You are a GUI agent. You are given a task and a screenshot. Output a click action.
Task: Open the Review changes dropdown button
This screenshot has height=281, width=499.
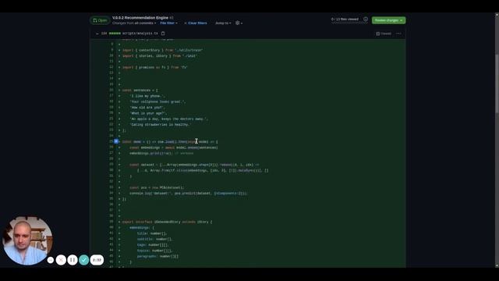tap(388, 20)
